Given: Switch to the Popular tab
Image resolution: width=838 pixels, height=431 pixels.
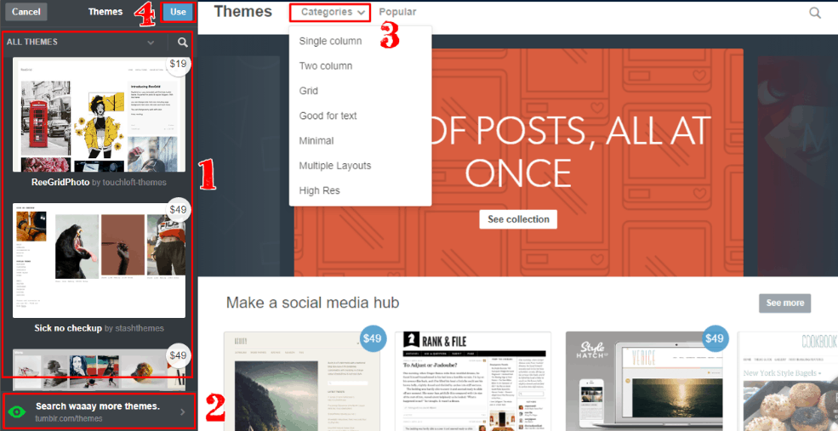Looking at the screenshot, I should coord(397,12).
